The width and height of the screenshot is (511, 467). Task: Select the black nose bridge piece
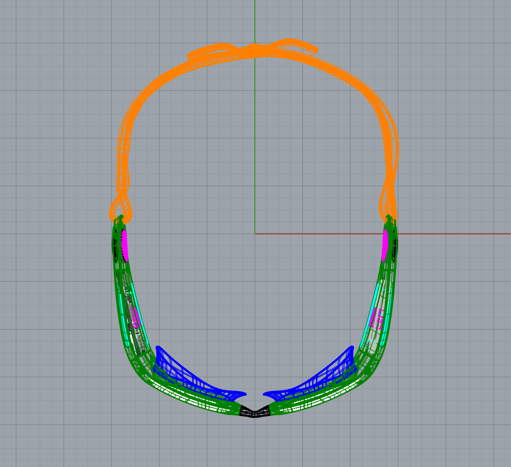255,412
